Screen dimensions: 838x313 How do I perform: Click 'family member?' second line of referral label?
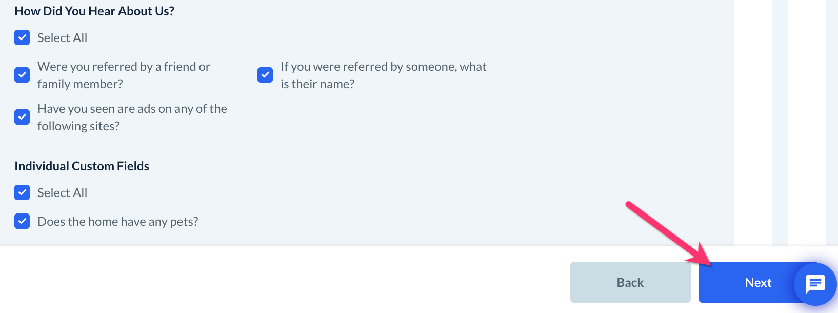(80, 84)
